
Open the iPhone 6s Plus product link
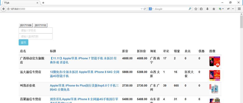click(84, 88)
